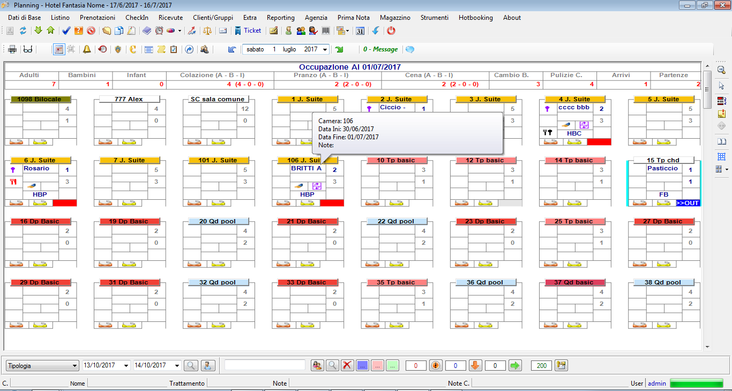Toggle the glasses view icon
Screen dimensions: 732x391
click(28, 49)
